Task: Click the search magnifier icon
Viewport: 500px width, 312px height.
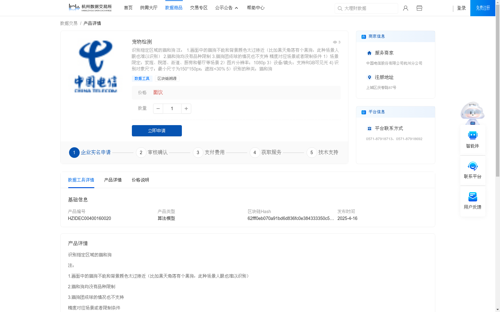Action: point(340,8)
